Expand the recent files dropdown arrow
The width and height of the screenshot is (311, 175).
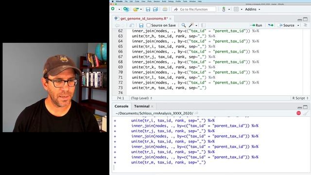tap(141, 9)
